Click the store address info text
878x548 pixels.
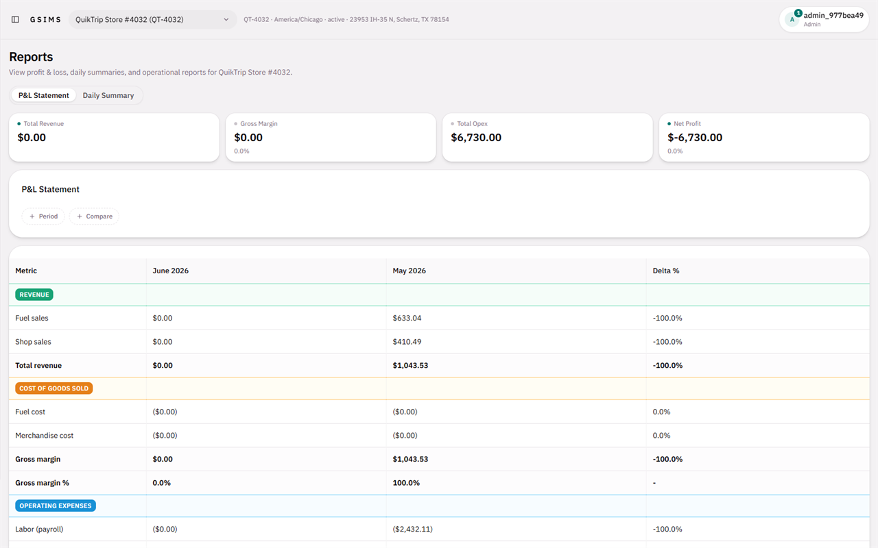[346, 20]
